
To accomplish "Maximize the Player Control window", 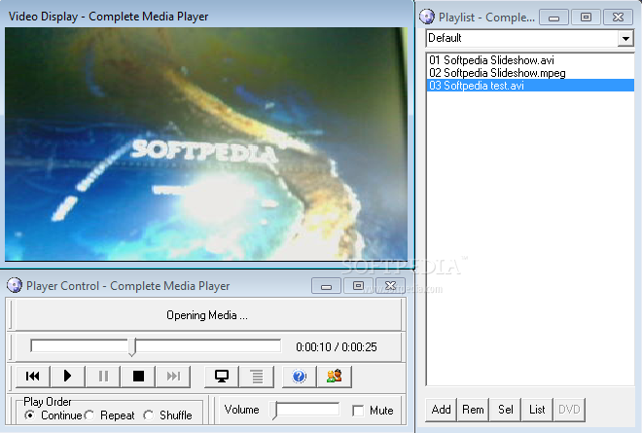I will click(358, 286).
